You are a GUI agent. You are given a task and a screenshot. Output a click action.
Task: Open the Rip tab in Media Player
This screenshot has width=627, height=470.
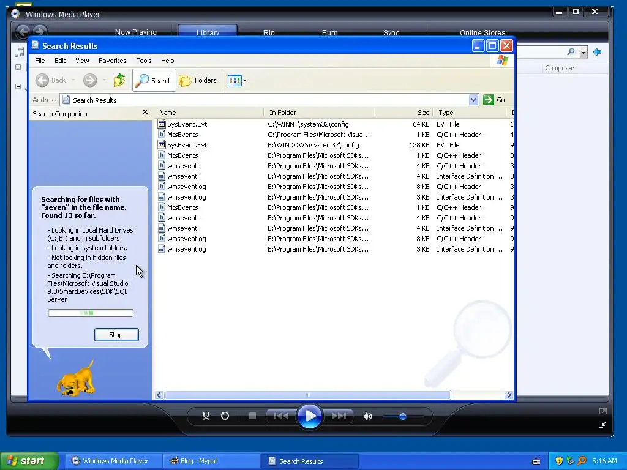[x=269, y=33]
